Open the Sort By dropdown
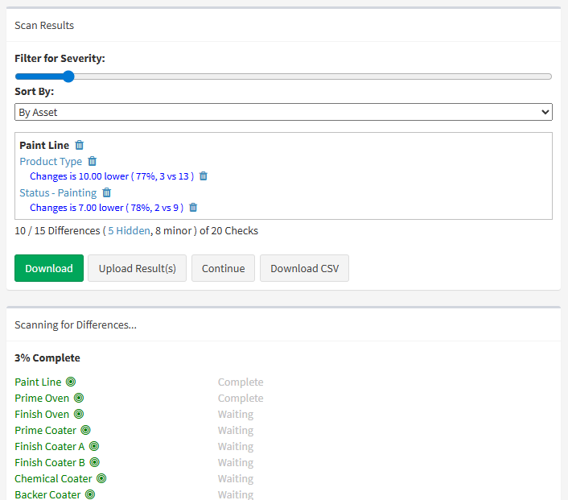The height and width of the screenshot is (500, 568). coord(283,113)
